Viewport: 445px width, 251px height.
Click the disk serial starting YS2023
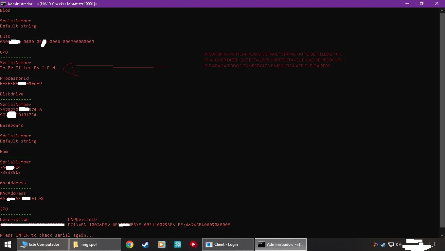click(21, 110)
